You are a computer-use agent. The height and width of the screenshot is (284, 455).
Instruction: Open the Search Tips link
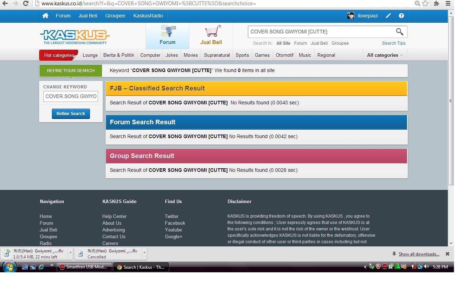[x=394, y=43]
